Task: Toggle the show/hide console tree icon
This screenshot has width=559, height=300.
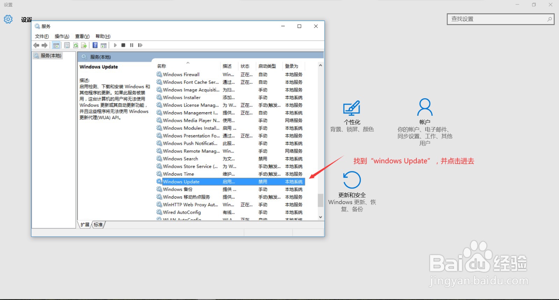Action: (x=56, y=45)
